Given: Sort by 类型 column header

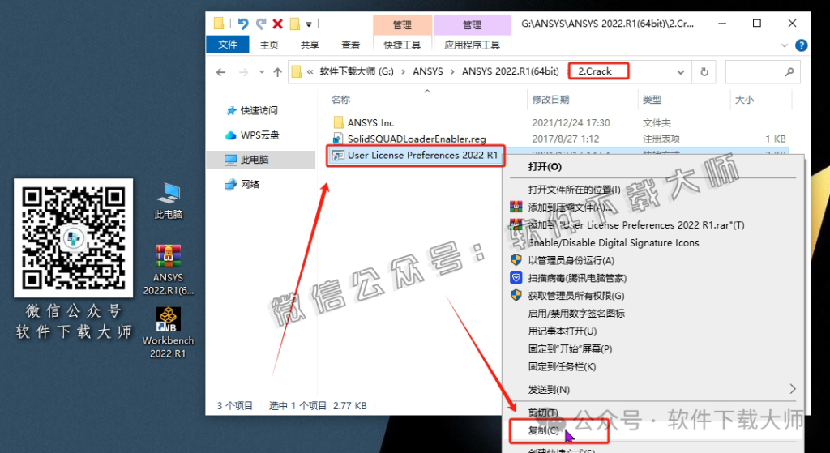Looking at the screenshot, I should (x=652, y=100).
